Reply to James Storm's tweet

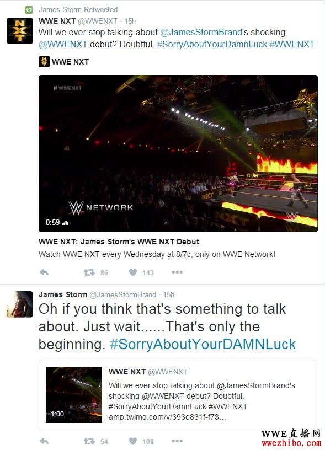(44, 441)
